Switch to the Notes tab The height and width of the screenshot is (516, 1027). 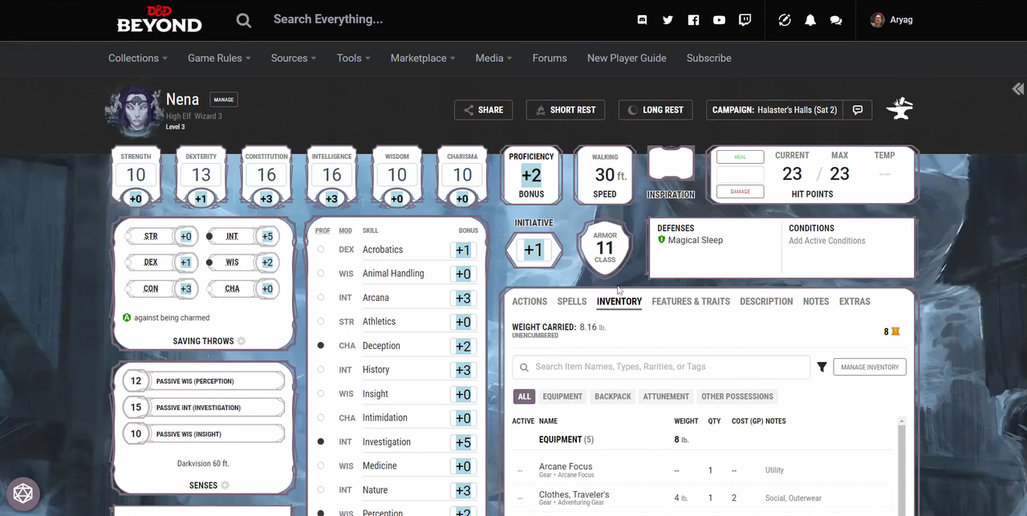pos(816,302)
